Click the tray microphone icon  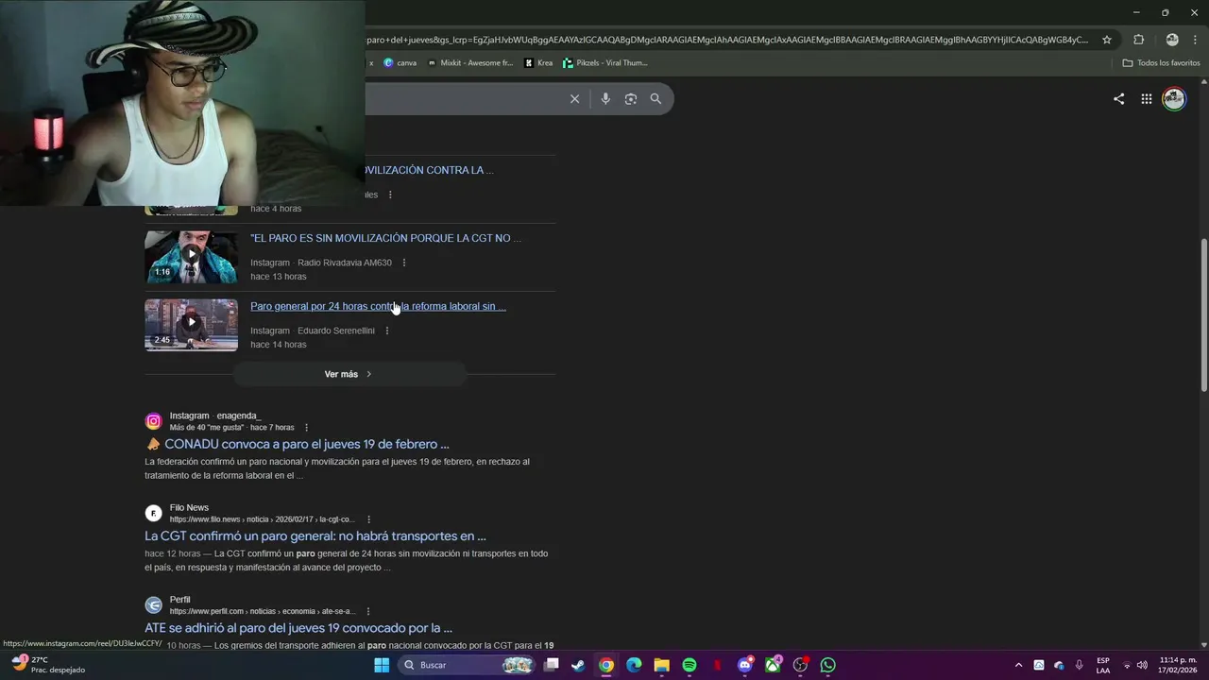coord(1079,665)
